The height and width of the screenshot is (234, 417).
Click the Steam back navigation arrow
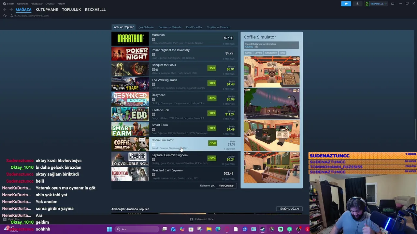tap(5, 10)
